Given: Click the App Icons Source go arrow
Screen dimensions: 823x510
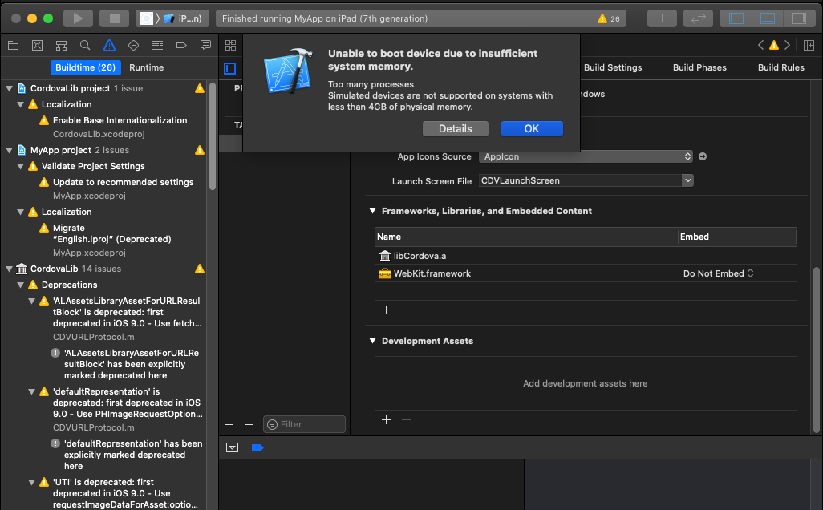Looking at the screenshot, I should pos(703,156).
